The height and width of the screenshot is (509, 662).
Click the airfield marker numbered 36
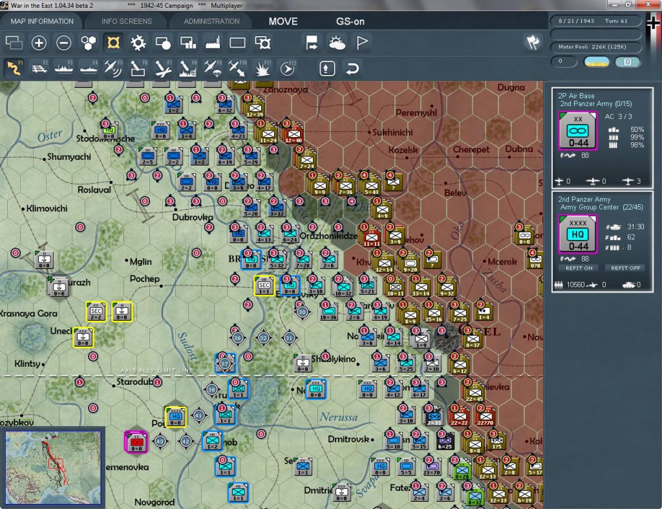(237, 338)
